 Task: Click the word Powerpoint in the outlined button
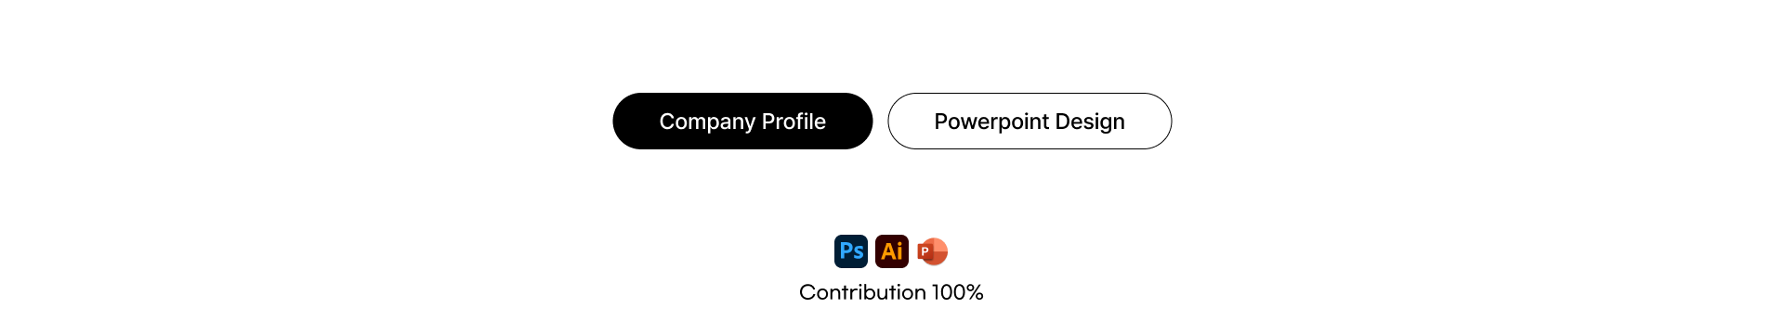point(991,122)
